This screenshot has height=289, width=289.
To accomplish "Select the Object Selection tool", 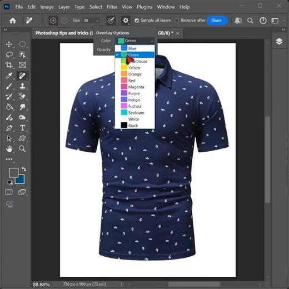I will tap(22, 55).
